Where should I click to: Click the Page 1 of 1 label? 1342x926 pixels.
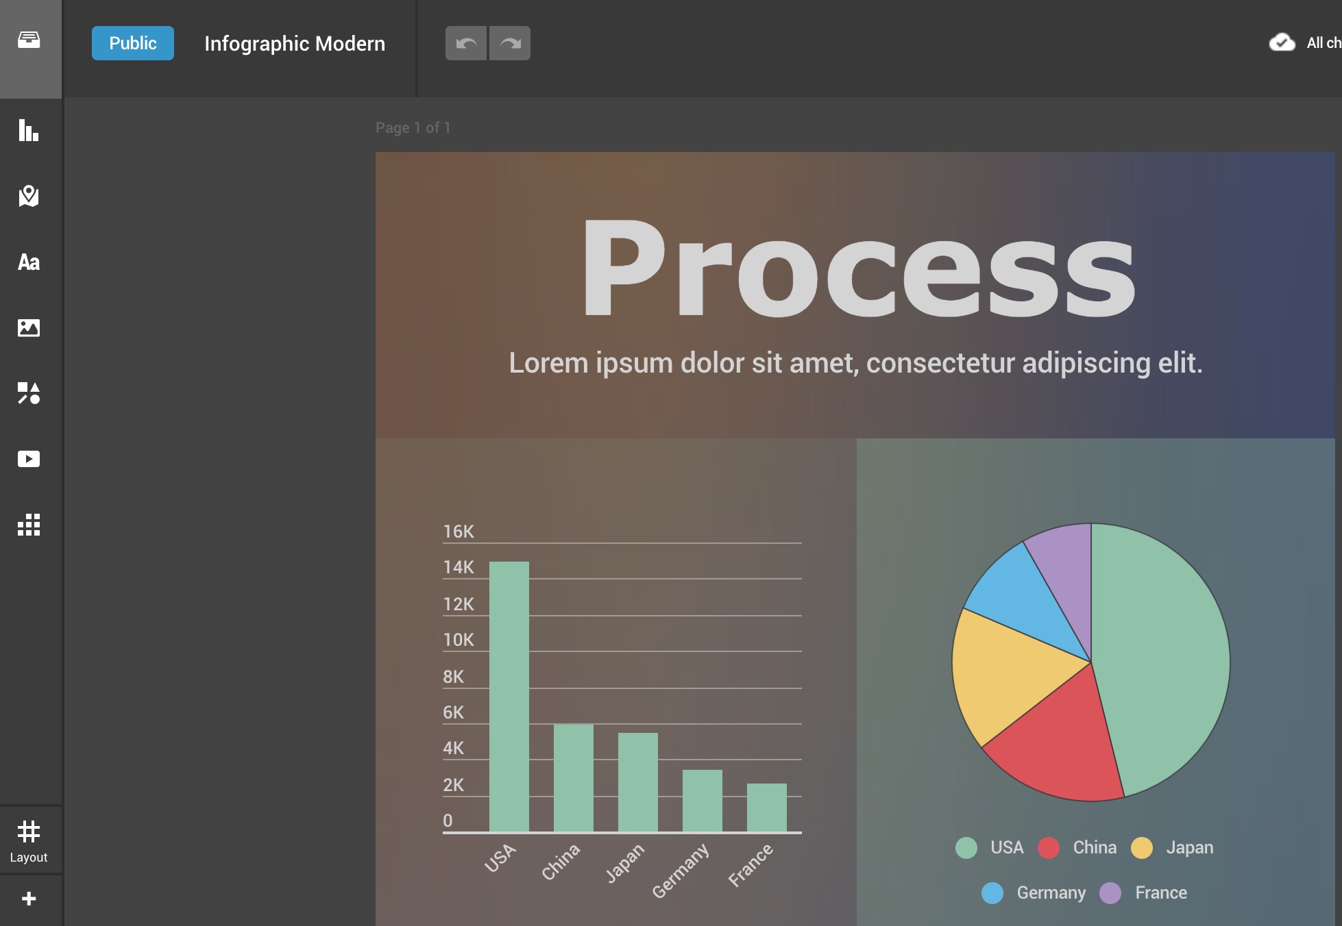[413, 128]
